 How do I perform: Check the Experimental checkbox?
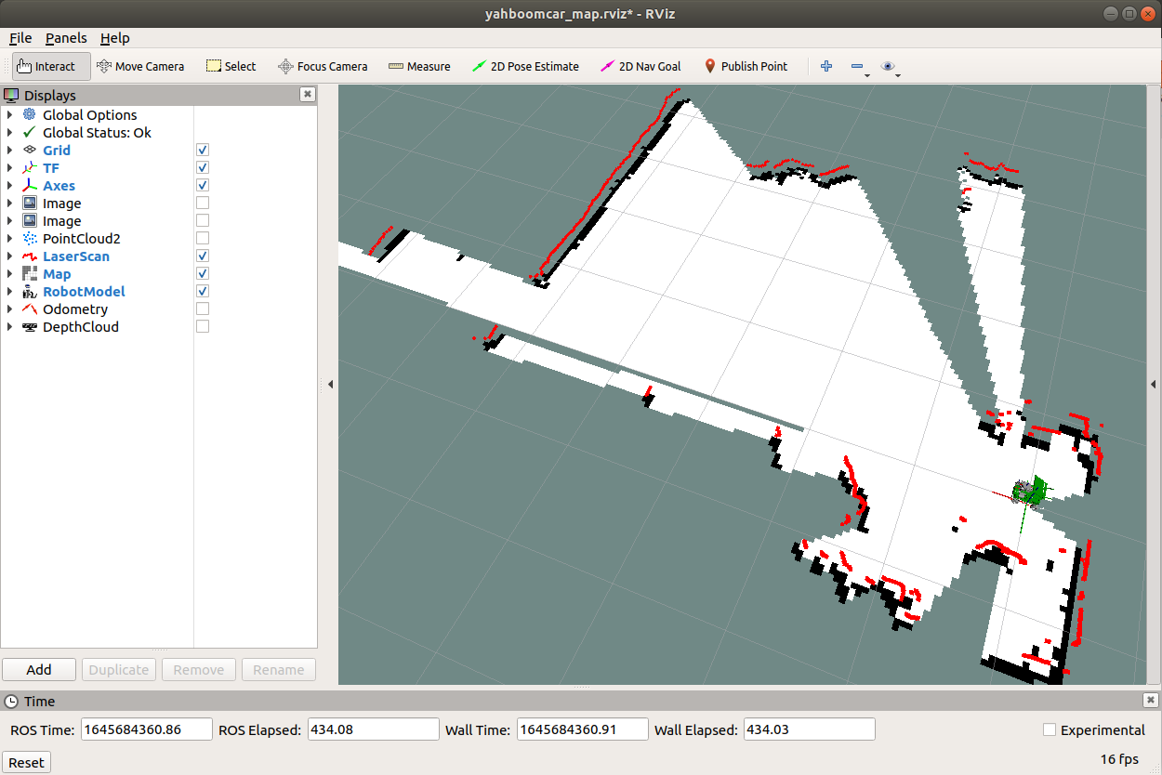point(1050,729)
